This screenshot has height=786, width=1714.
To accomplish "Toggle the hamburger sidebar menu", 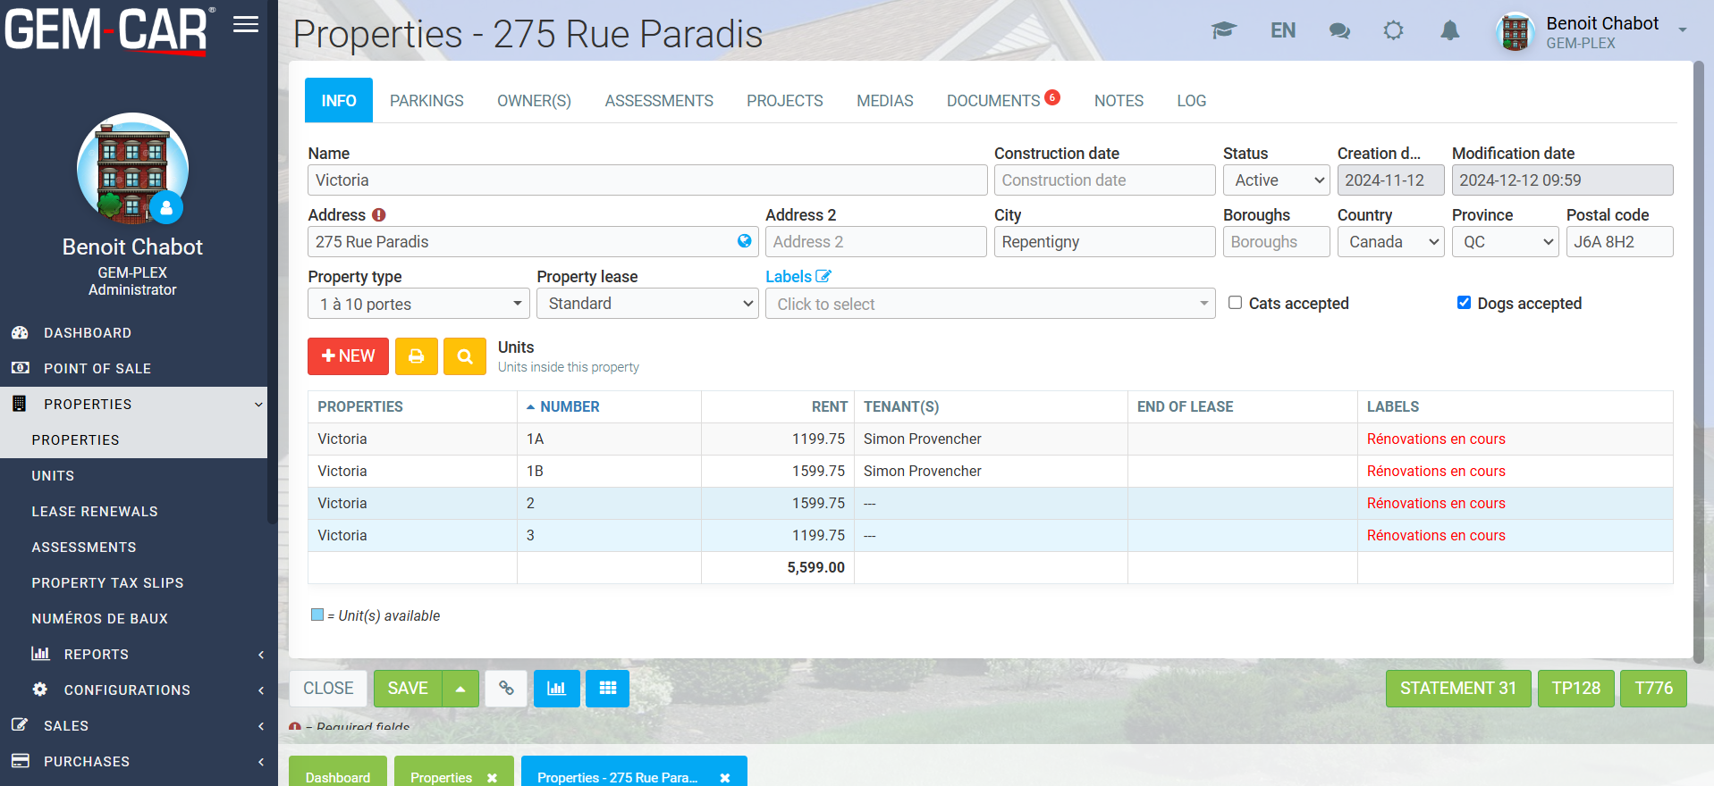I will [x=246, y=25].
